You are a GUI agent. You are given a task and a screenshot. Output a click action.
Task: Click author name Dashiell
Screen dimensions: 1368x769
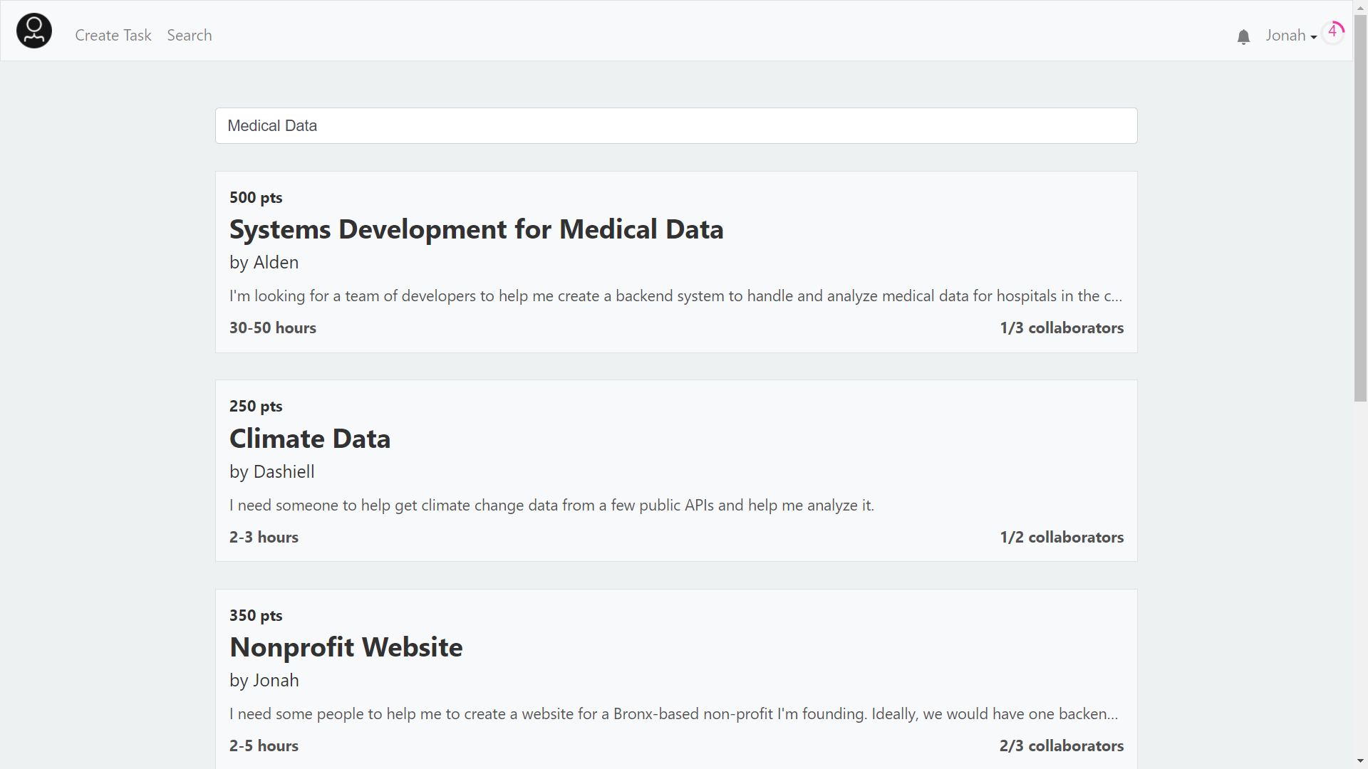(284, 472)
